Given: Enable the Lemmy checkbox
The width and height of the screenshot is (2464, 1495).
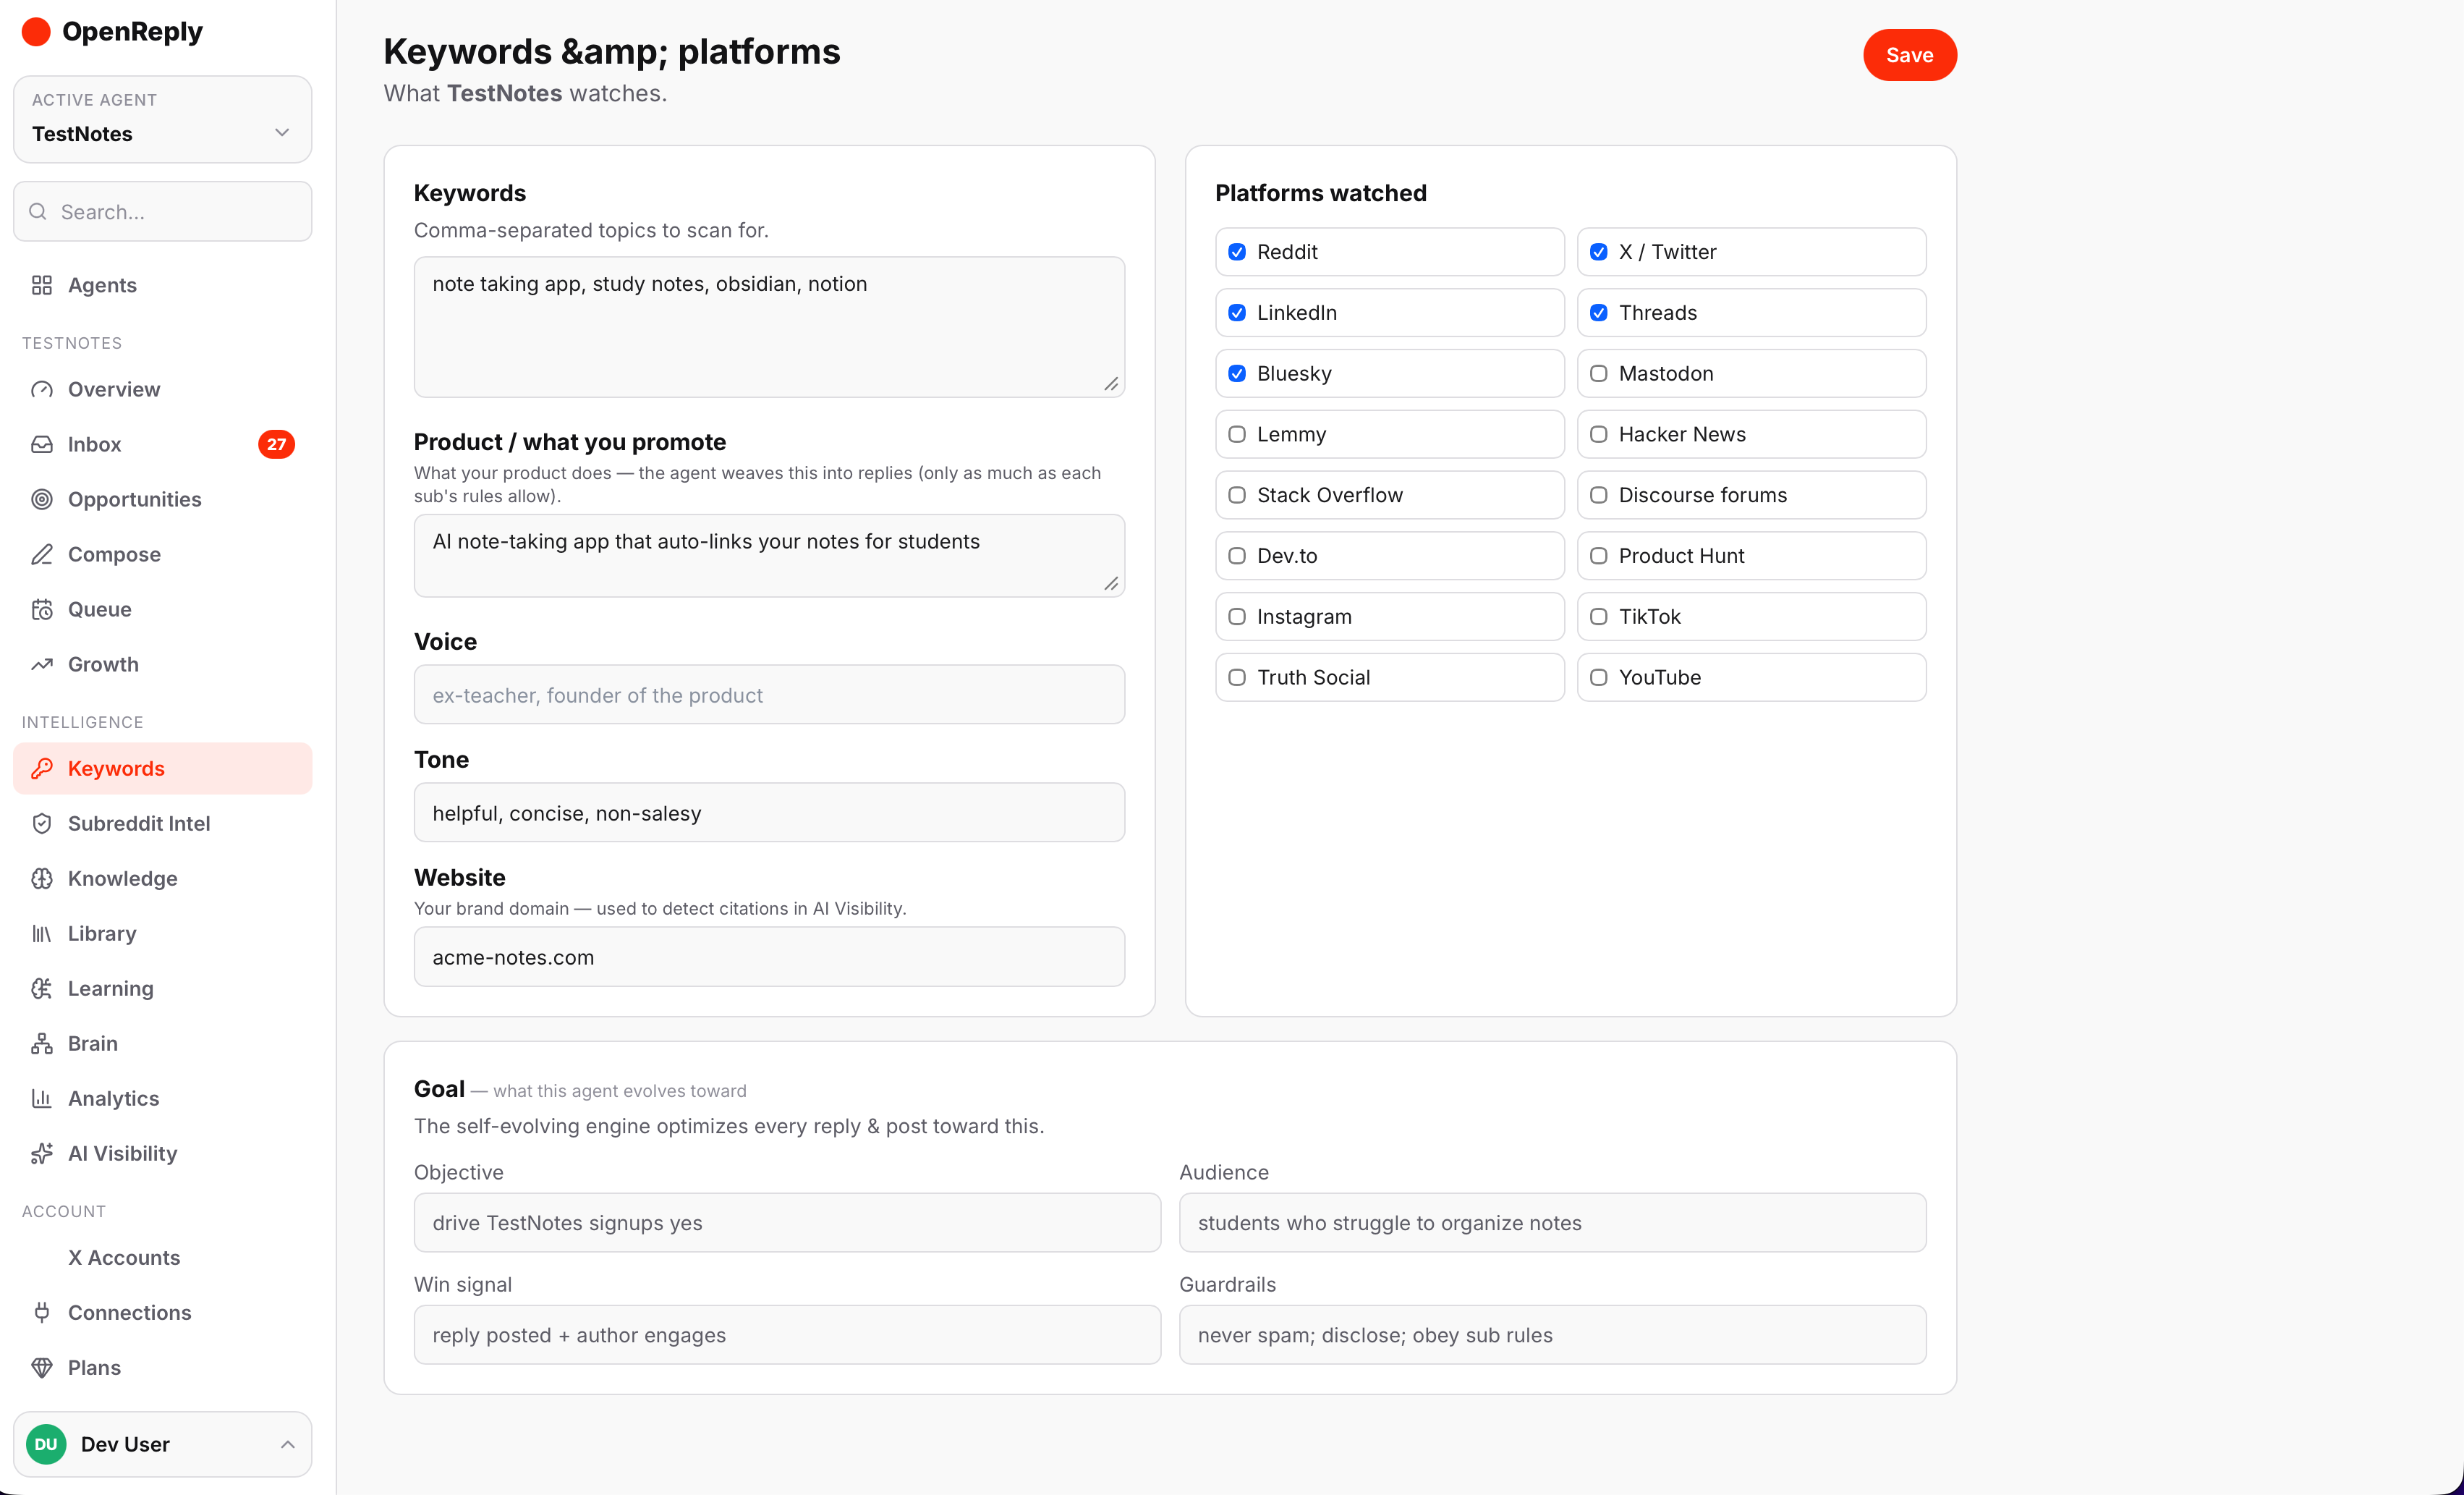Looking at the screenshot, I should [x=1237, y=434].
